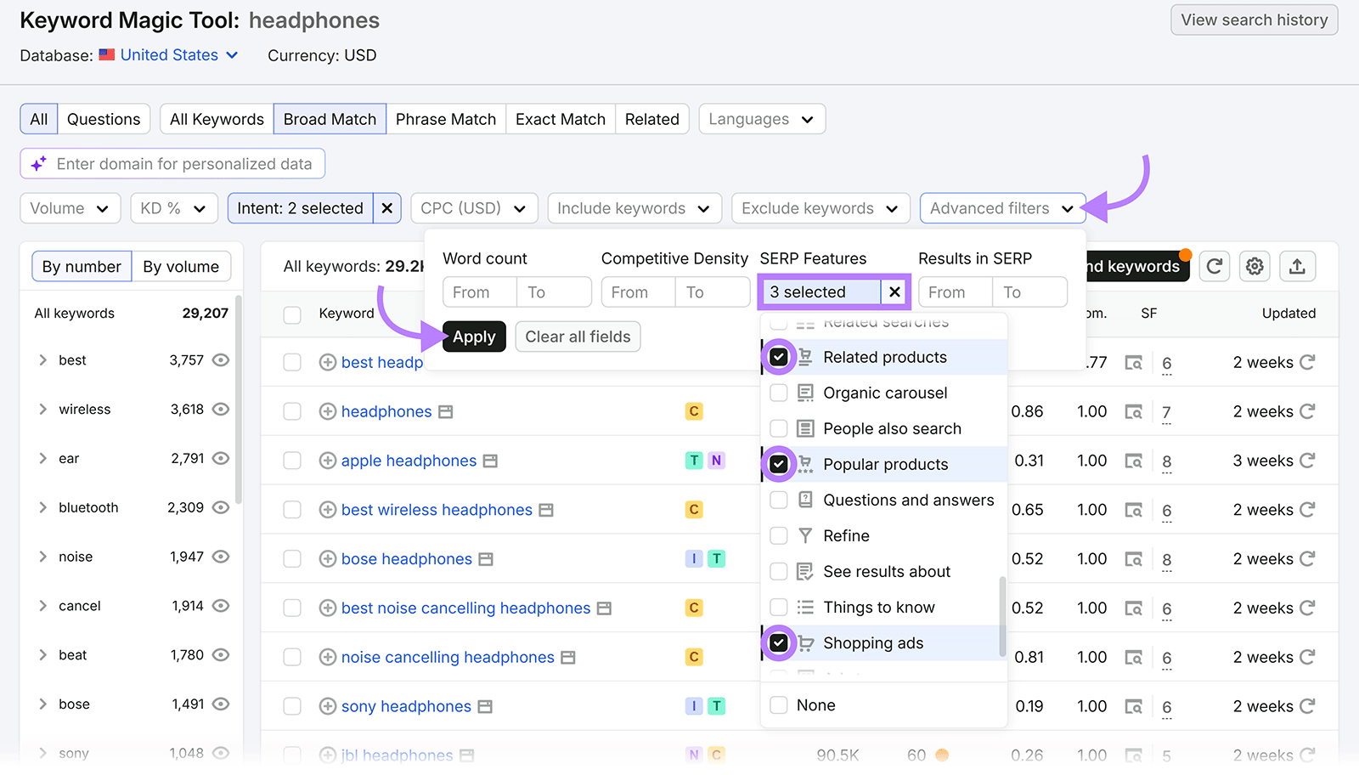Open View search history
Image resolution: width=1359 pixels, height=775 pixels.
pos(1255,20)
